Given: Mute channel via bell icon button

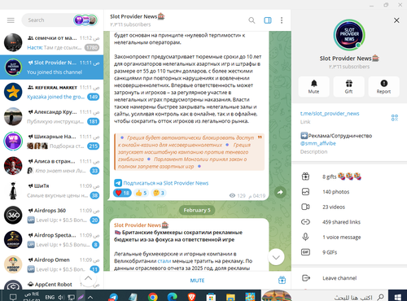Looking at the screenshot, I should point(313,87).
